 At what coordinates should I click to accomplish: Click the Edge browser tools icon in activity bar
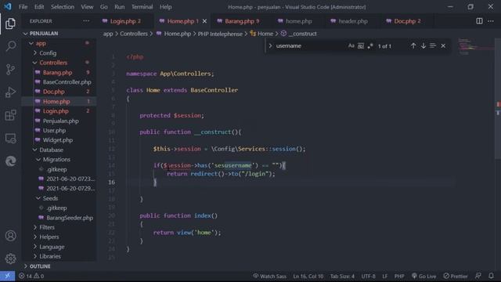click(10, 161)
